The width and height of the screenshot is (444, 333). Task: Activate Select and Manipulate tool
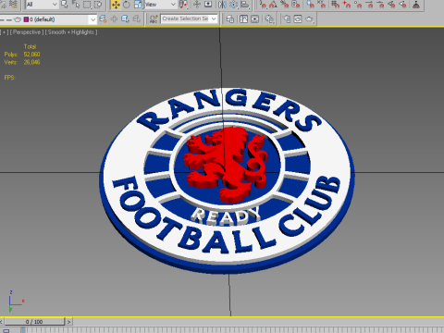coord(197,5)
